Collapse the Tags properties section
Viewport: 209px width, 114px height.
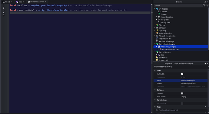pos(155,107)
